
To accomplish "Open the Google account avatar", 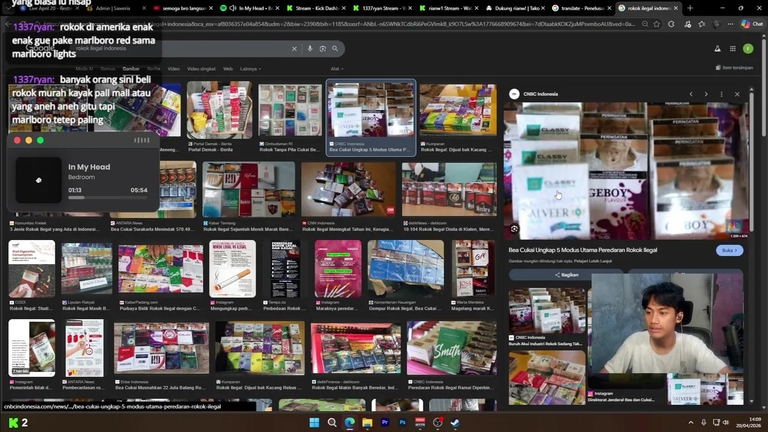I will [x=748, y=49].
